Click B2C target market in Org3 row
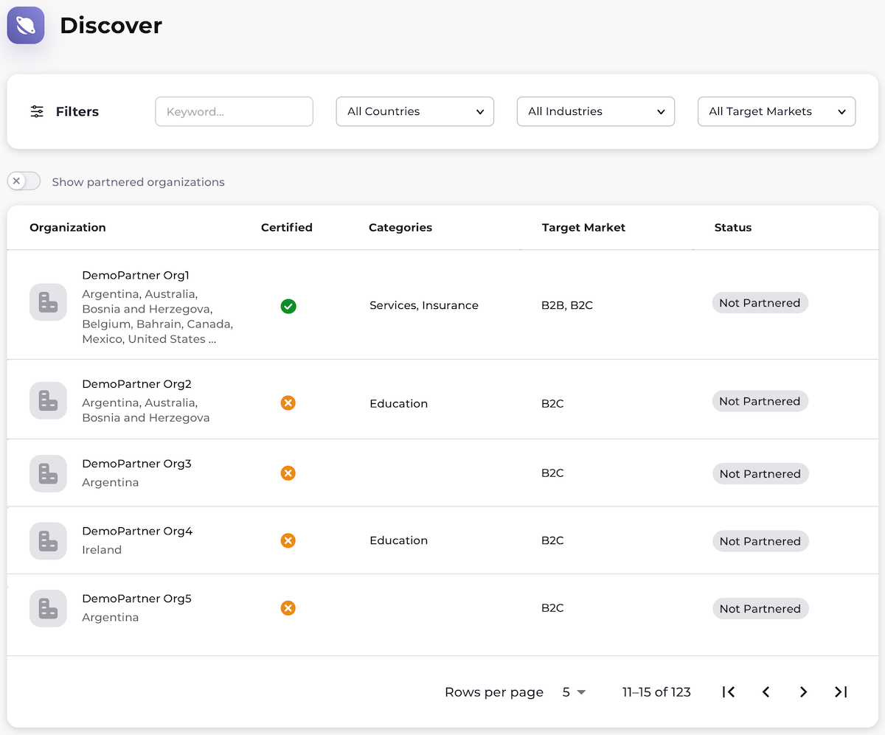The image size is (885, 735). pos(552,473)
